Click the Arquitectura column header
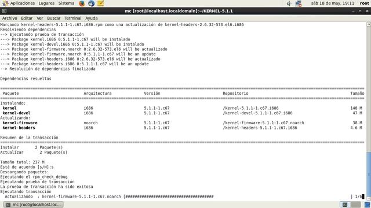 97,94
